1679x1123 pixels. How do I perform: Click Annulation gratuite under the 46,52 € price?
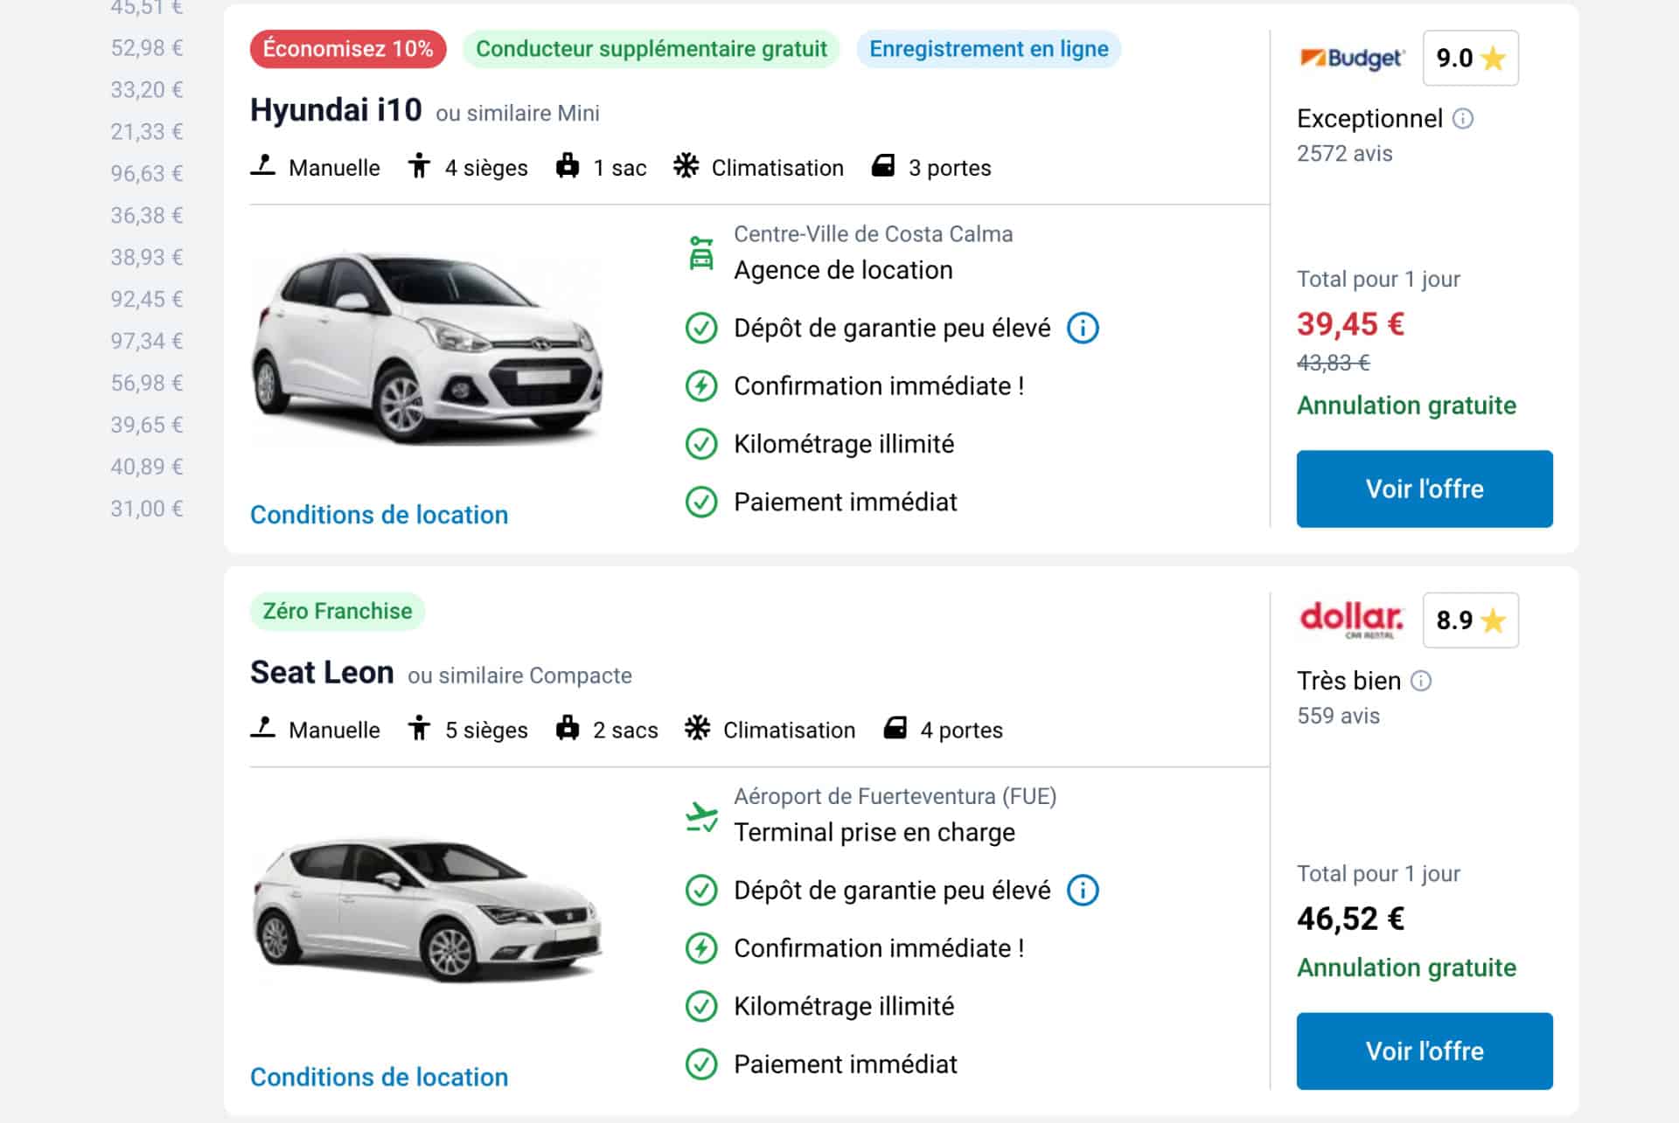1405,967
